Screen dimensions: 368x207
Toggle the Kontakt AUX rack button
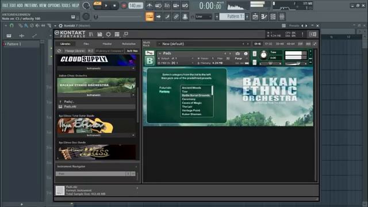(x=308, y=44)
